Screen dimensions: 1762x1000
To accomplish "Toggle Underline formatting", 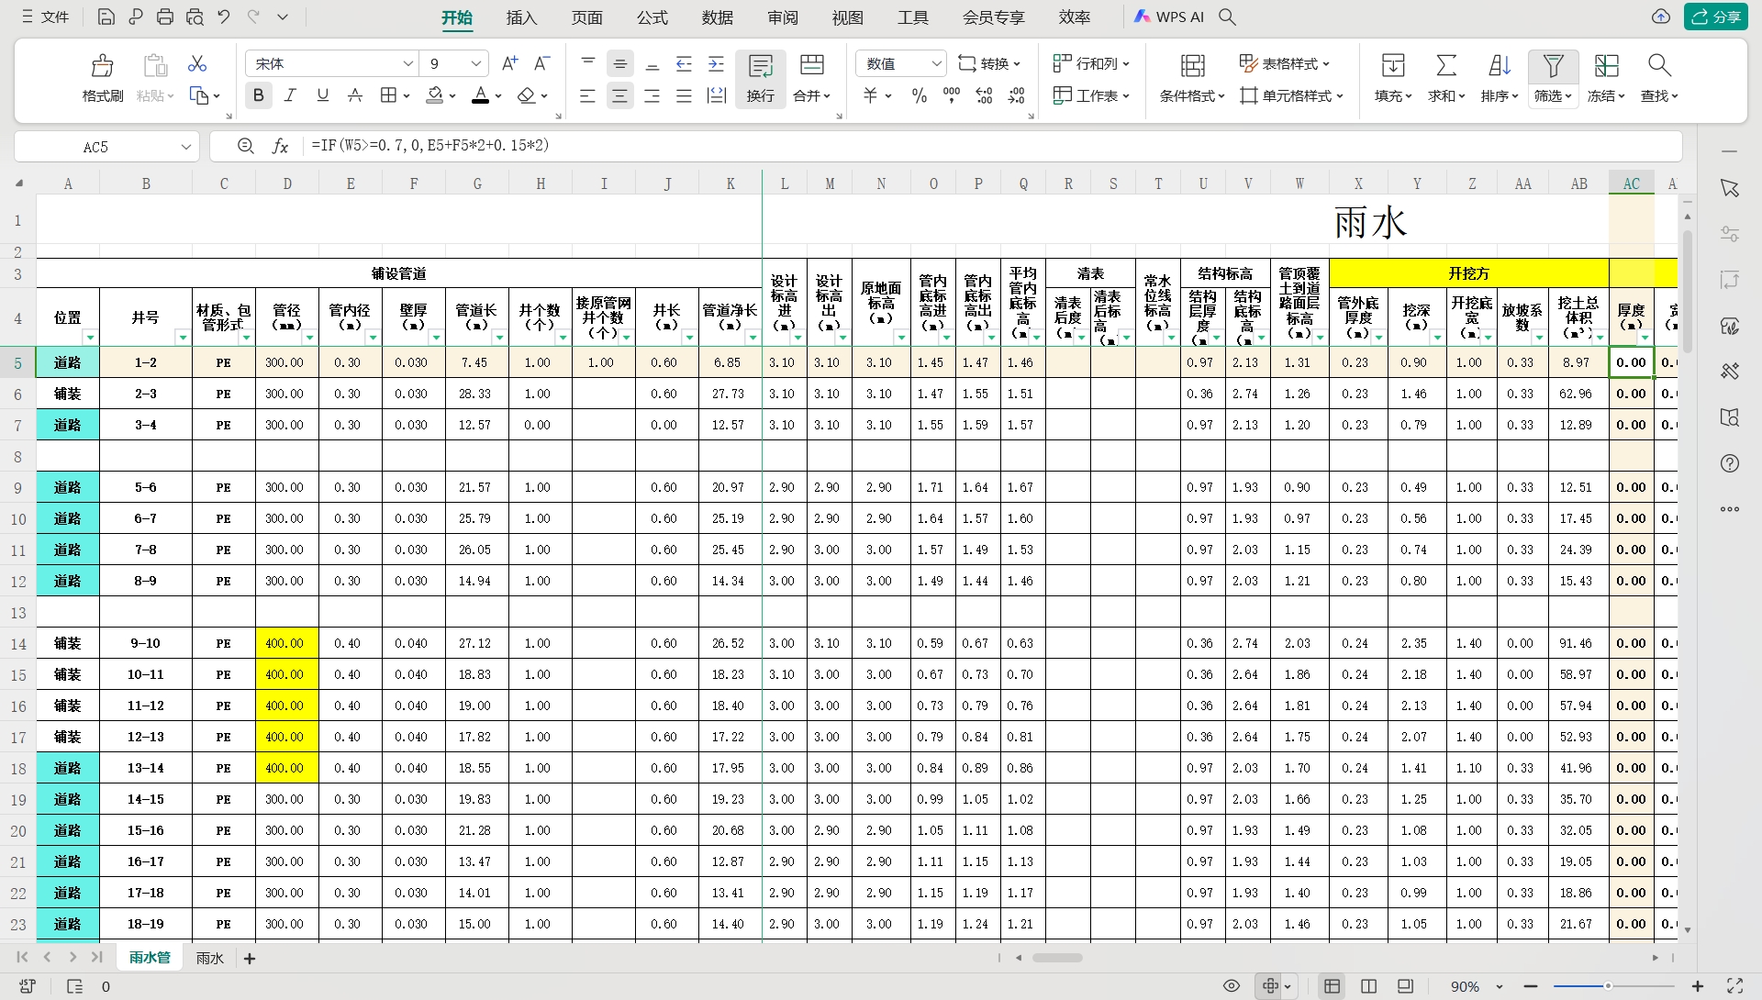I will 322,95.
